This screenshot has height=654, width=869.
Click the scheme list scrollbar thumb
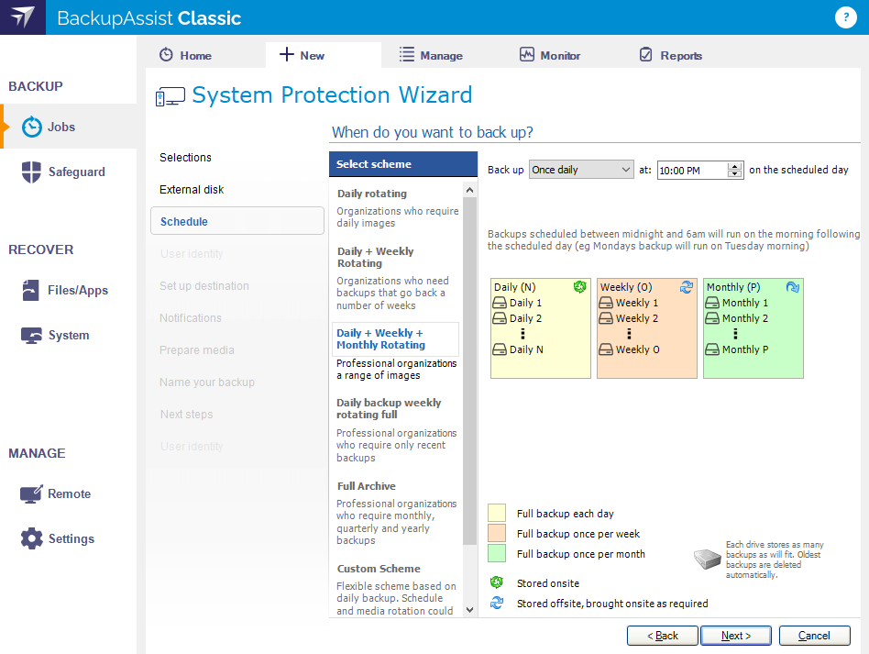click(469, 371)
